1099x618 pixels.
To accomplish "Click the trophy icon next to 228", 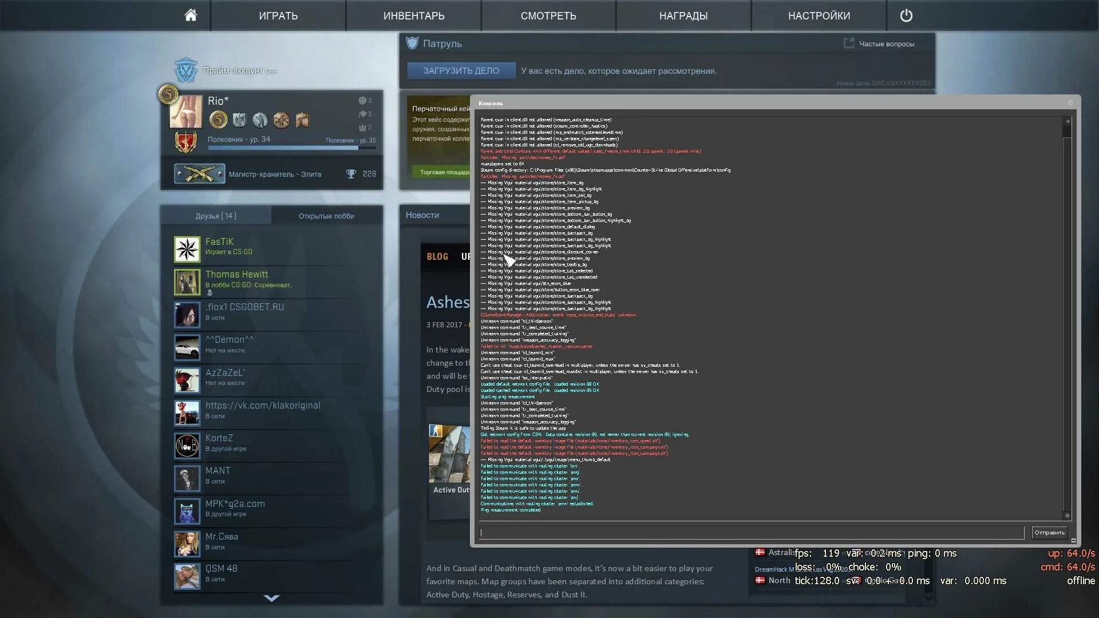I will click(351, 173).
